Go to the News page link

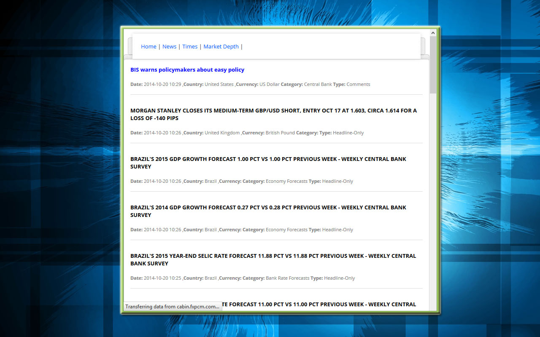coord(169,47)
